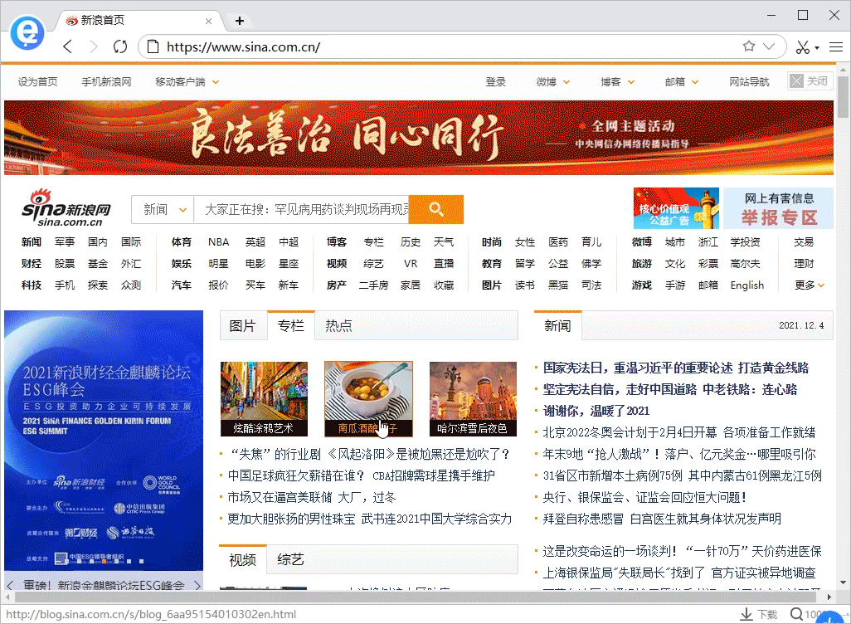Open the scissors screenshot tool
The height and width of the screenshot is (624, 851).
tap(803, 47)
